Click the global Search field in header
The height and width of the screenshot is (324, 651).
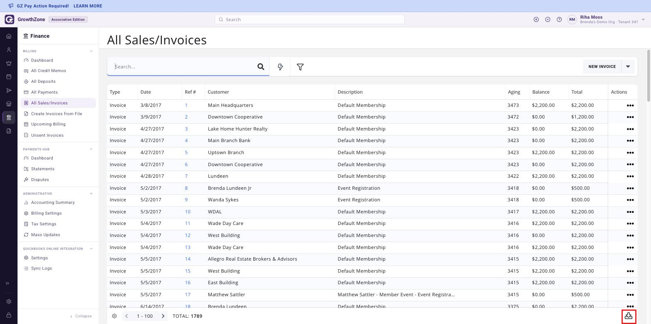[x=310, y=19]
